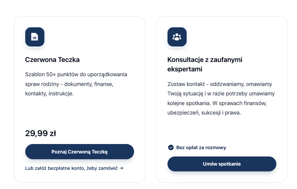Click the 29,99 zł price label

(x=40, y=133)
